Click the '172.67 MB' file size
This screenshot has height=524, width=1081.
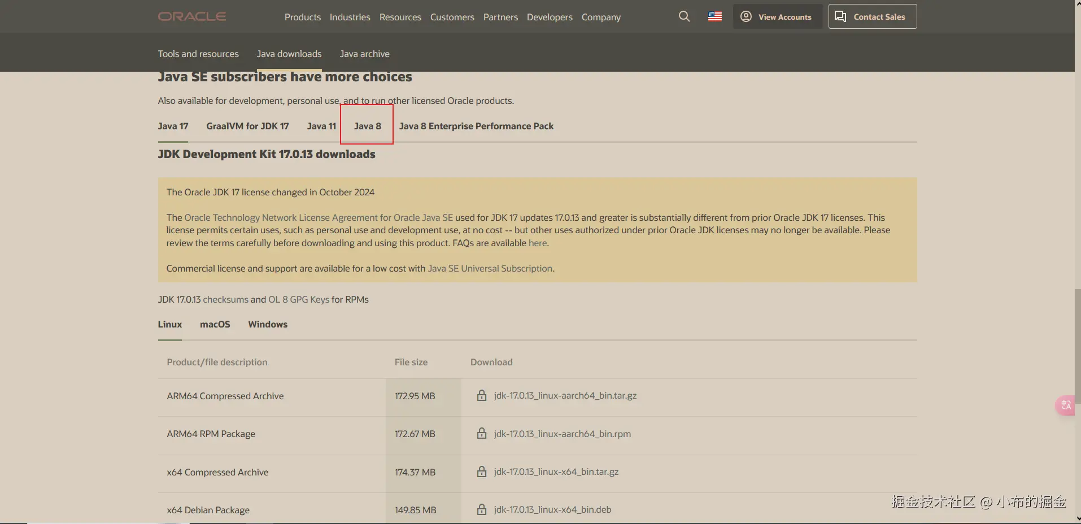tap(415, 434)
